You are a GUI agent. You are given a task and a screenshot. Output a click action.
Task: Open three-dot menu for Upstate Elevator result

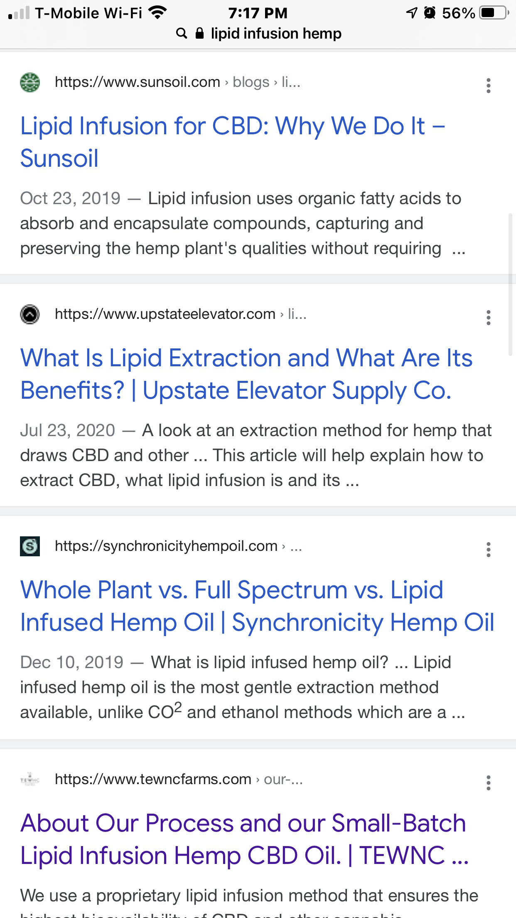point(489,318)
